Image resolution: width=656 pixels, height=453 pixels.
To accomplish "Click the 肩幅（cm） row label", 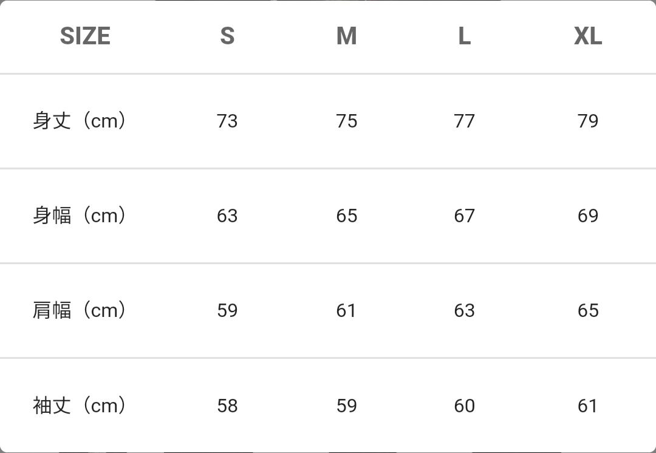I will [x=80, y=310].
